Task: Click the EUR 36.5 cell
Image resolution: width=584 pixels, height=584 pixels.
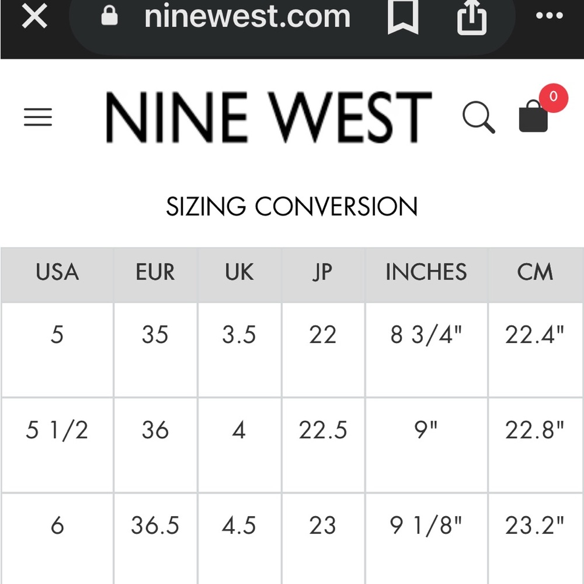Action: (x=155, y=538)
